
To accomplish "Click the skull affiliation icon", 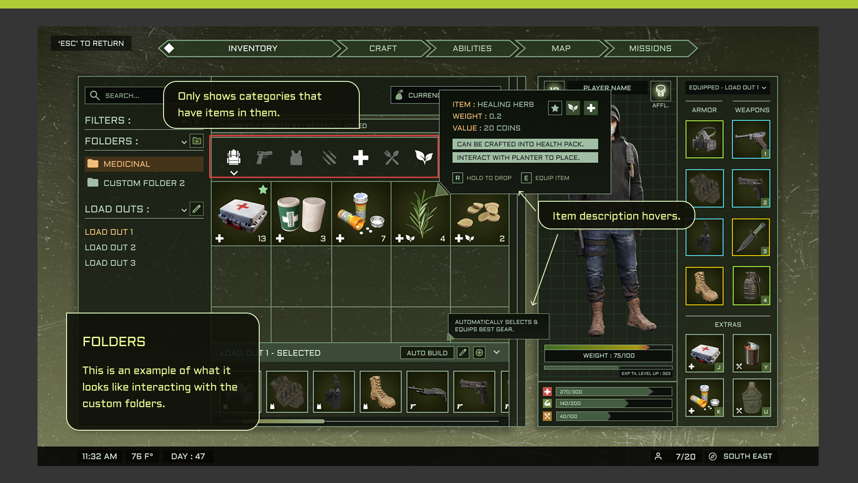I will point(660,91).
